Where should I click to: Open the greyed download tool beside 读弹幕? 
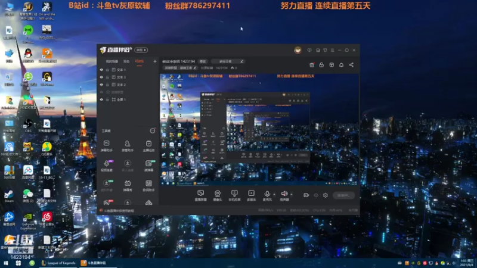click(128, 166)
